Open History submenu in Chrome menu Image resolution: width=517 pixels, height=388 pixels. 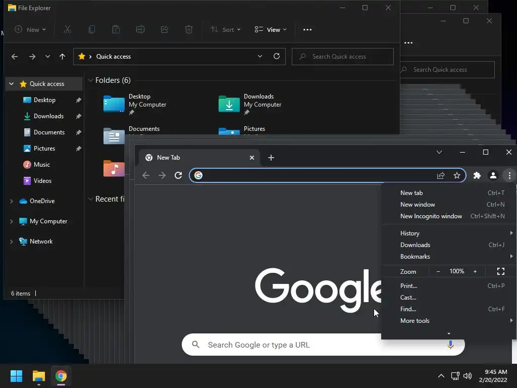(x=449, y=233)
